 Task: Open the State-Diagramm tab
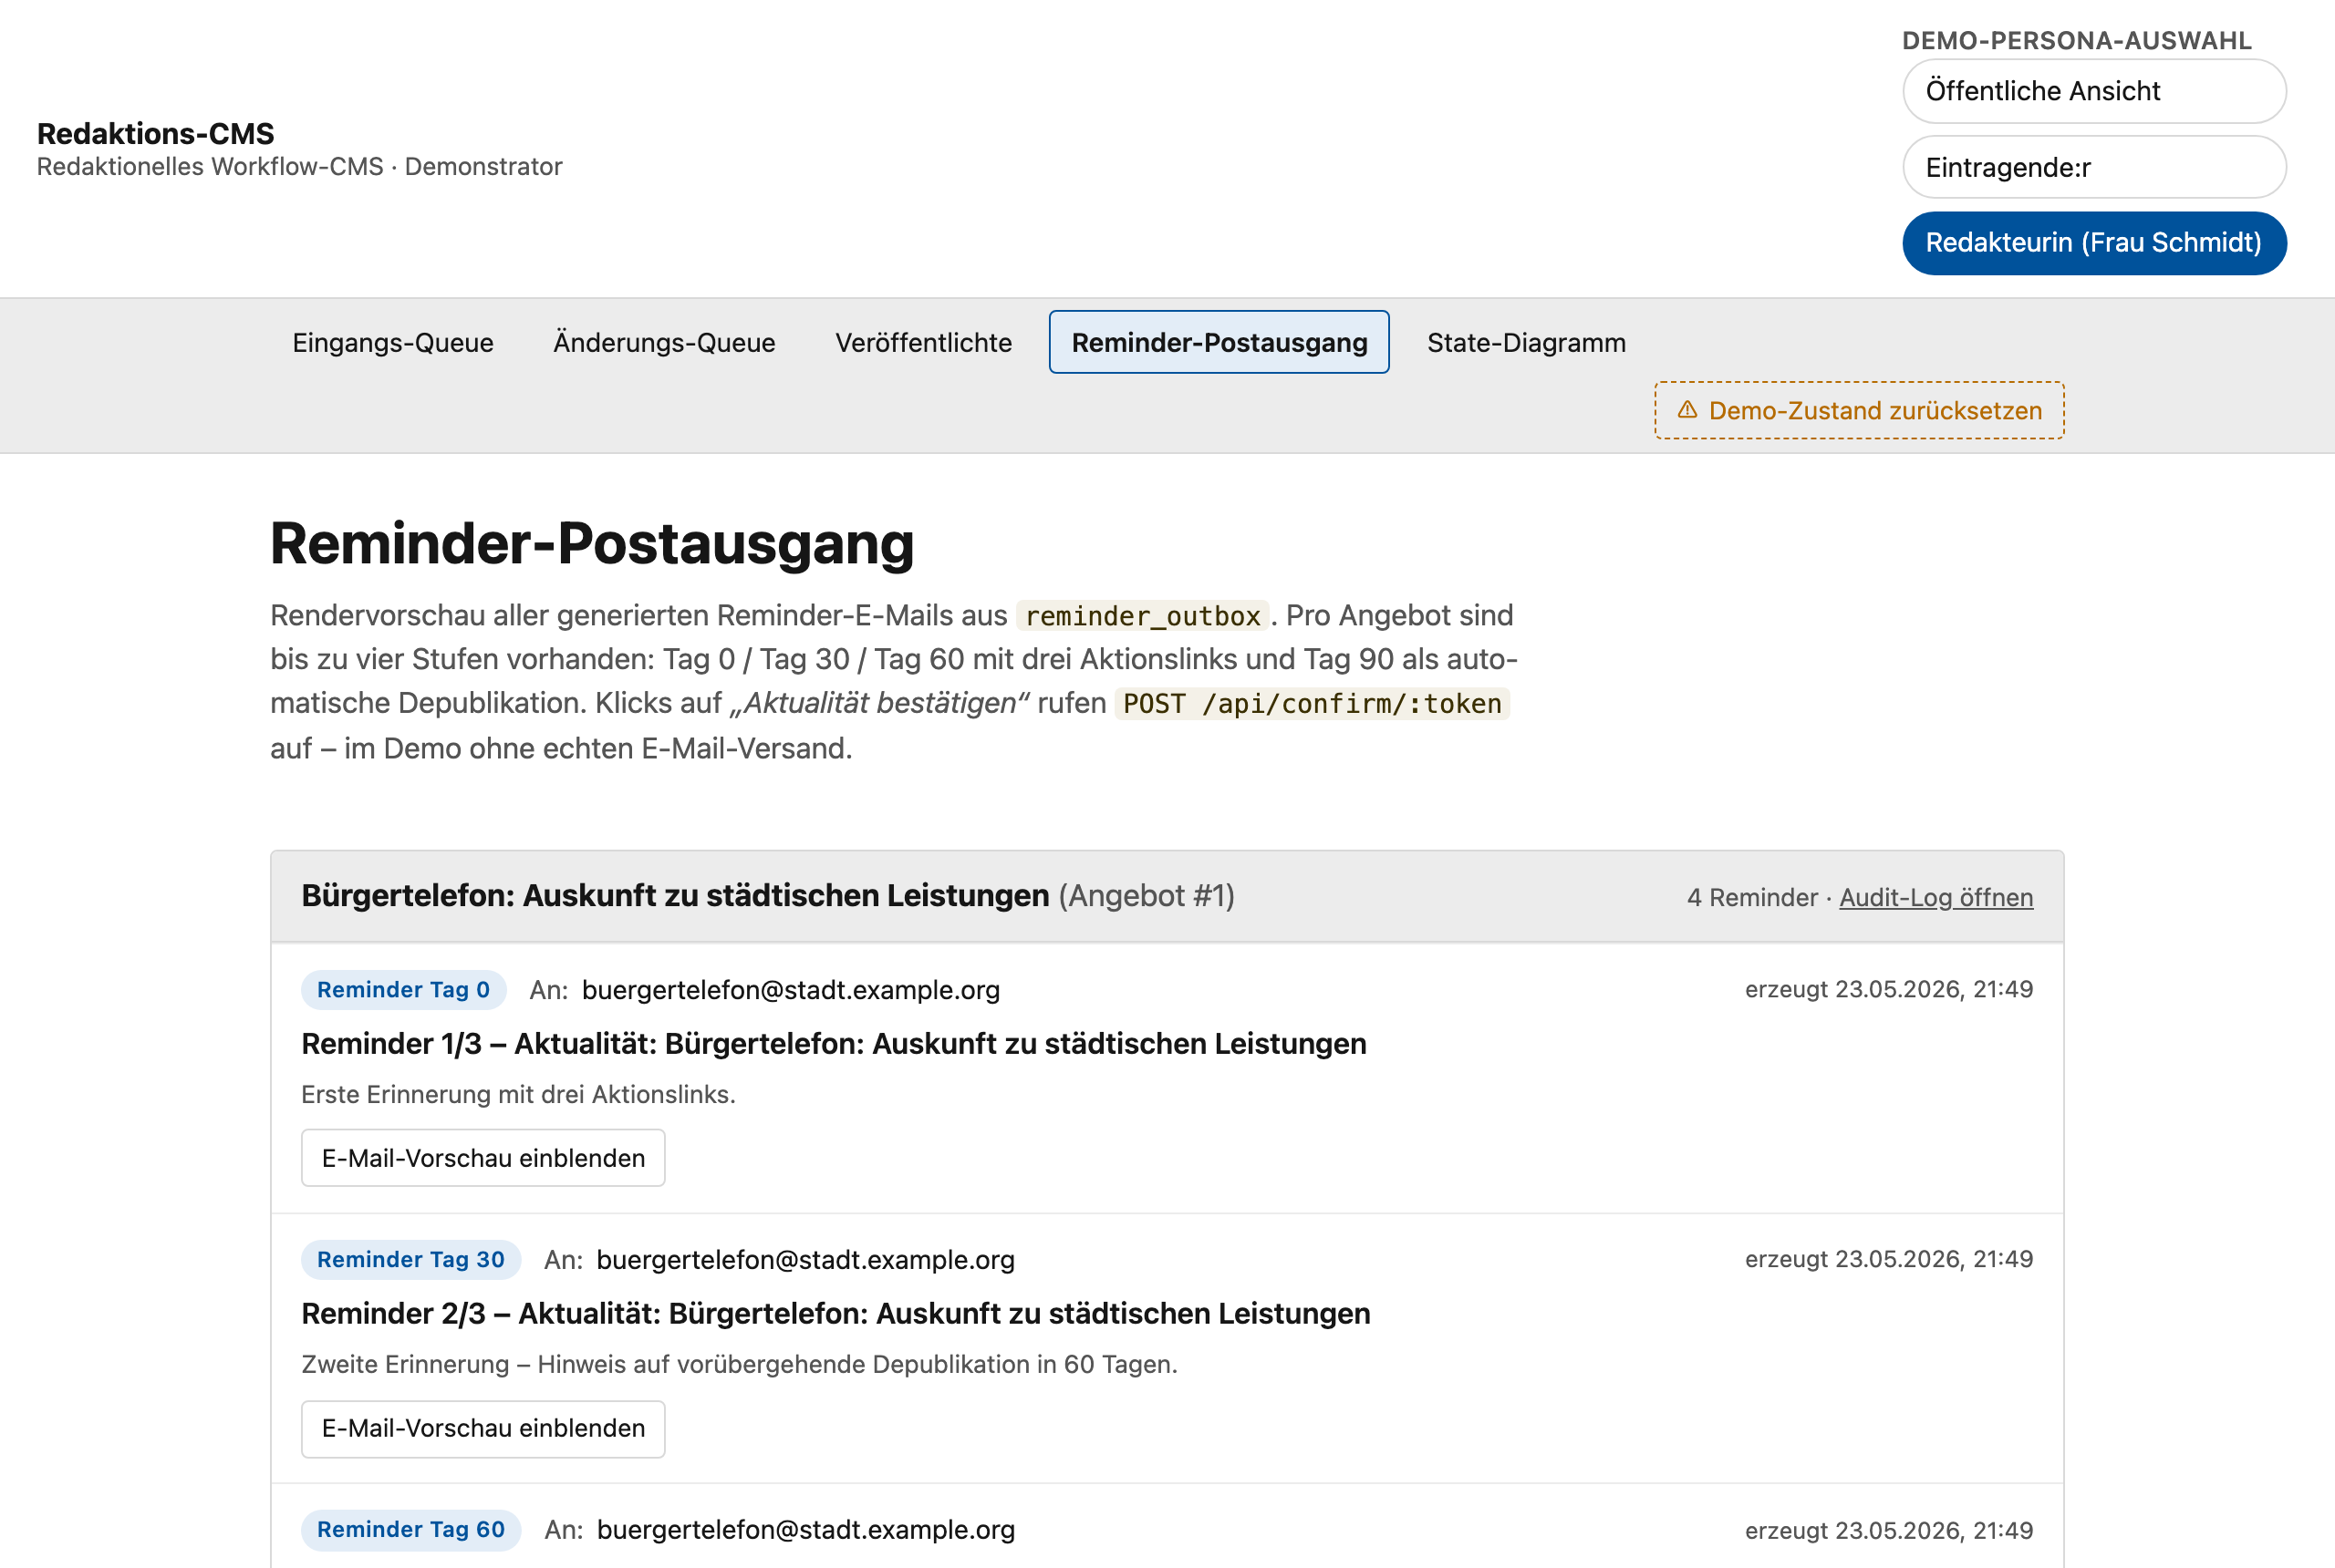point(1526,342)
